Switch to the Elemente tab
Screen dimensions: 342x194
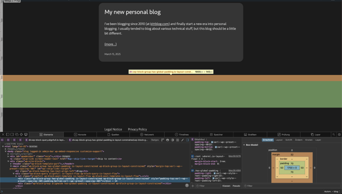click(x=46, y=134)
